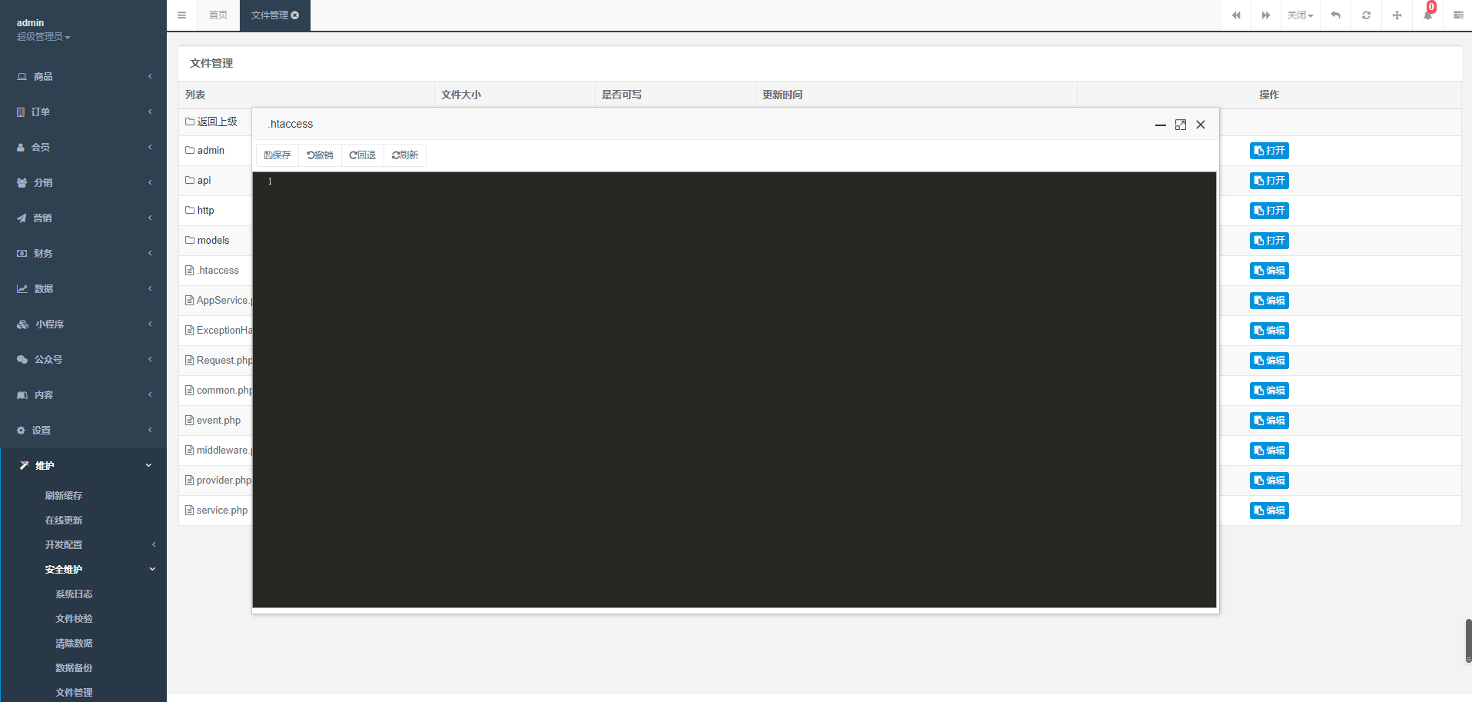
Task: Open the right panel menu icon
Action: point(1458,15)
